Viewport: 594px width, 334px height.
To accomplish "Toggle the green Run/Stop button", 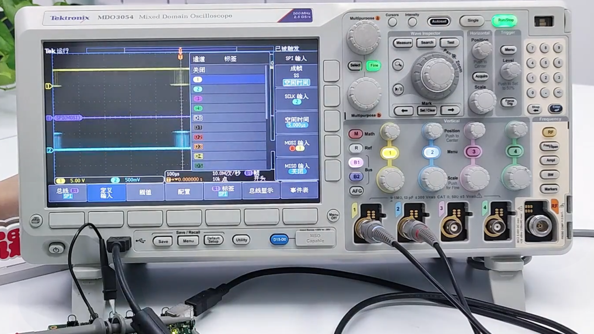I will click(x=505, y=20).
